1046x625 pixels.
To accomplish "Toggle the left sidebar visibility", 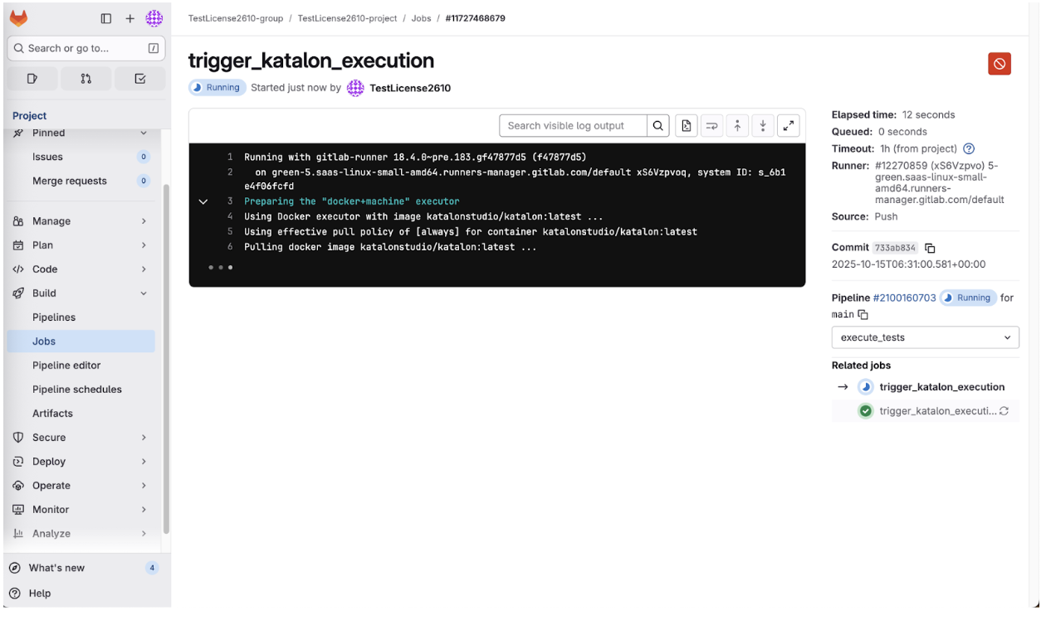I will 105,17.
